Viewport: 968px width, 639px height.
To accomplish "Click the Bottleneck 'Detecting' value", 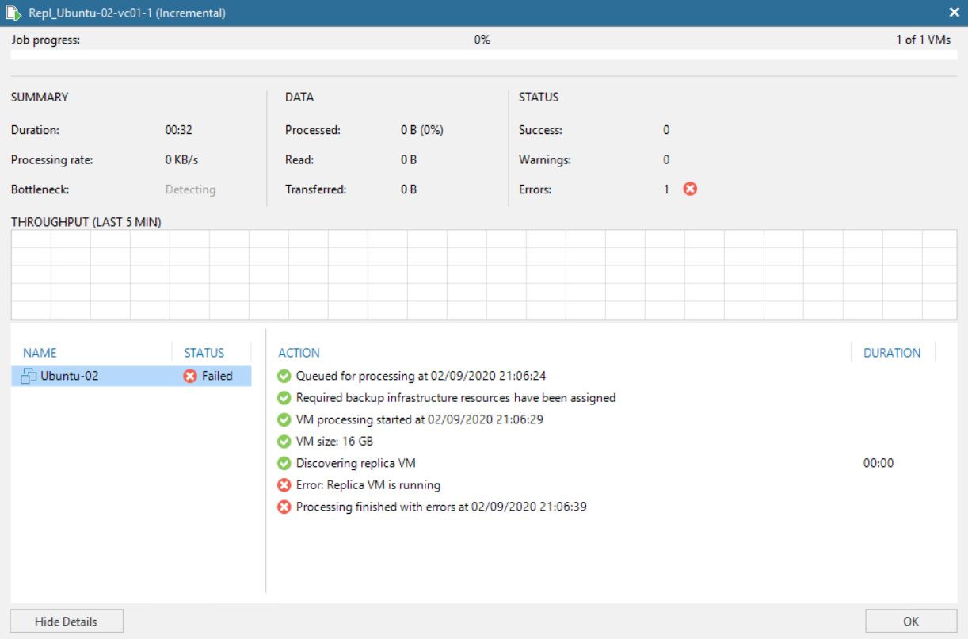I will [190, 190].
